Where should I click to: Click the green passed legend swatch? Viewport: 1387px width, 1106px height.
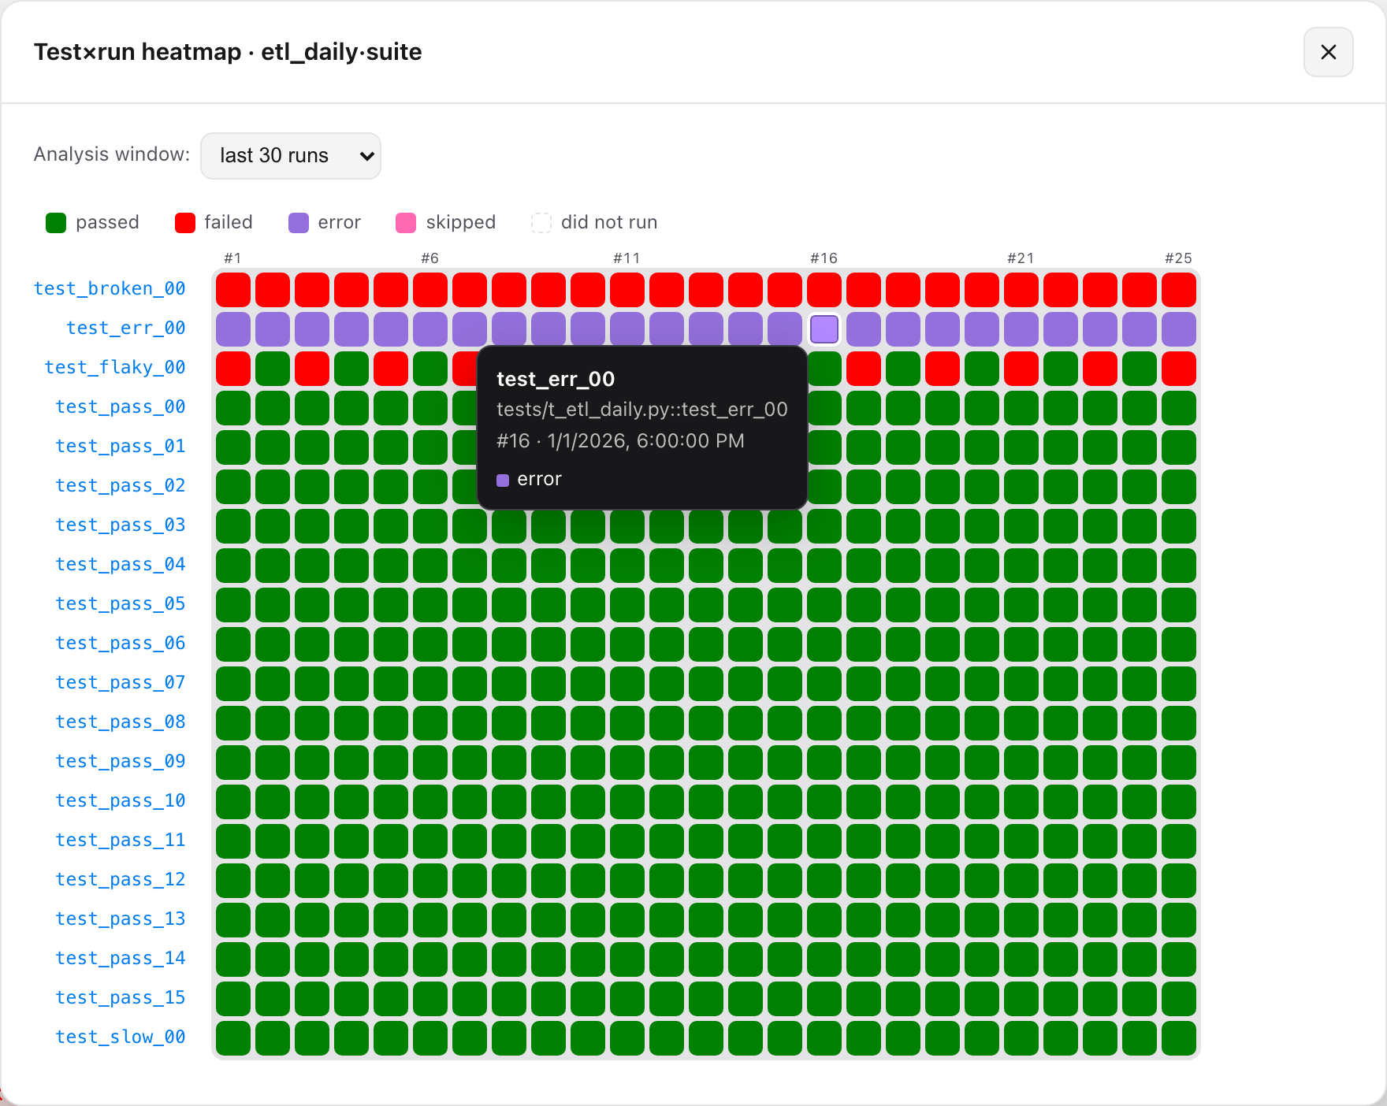56,223
